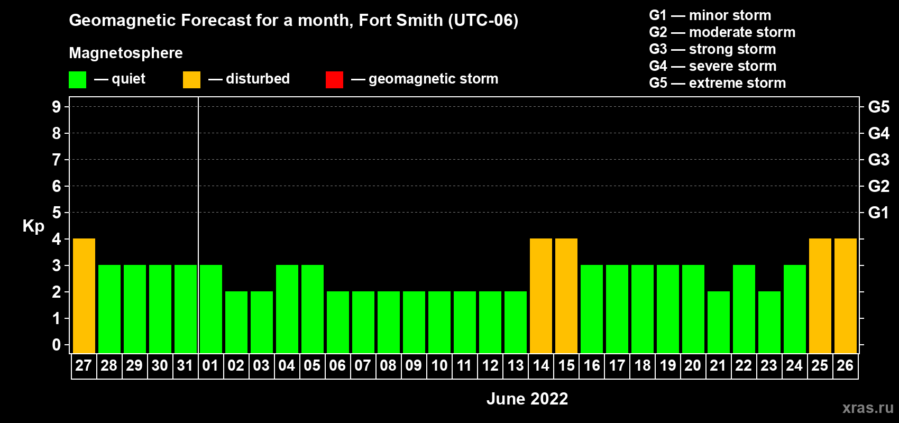Screen dimensions: 899x423
Task: Click the date label 11
Action: point(464,365)
